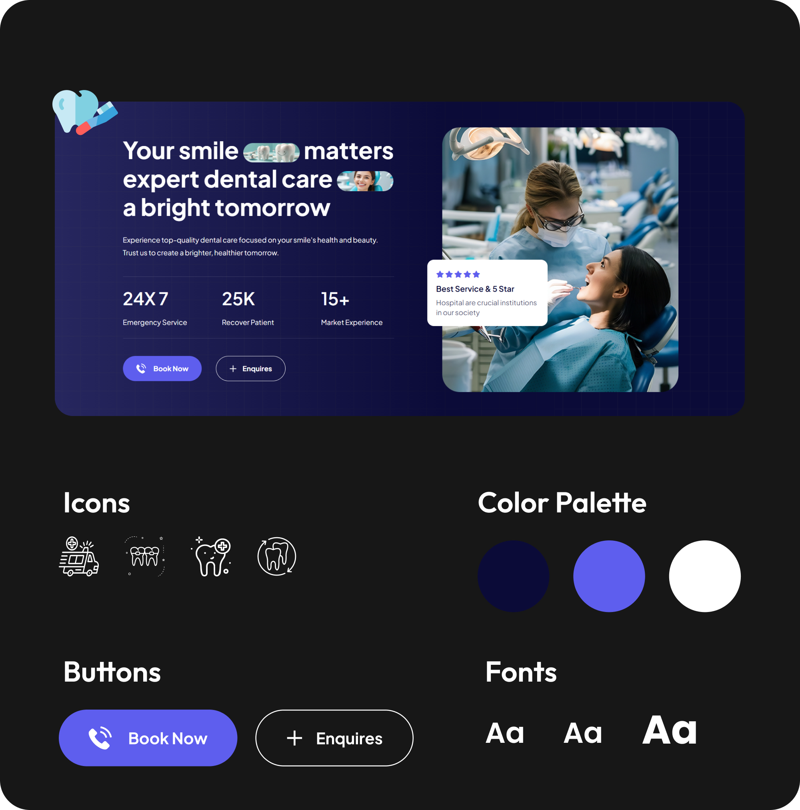
Task: Click the hero Book Now button
Action: pyautogui.click(x=162, y=368)
